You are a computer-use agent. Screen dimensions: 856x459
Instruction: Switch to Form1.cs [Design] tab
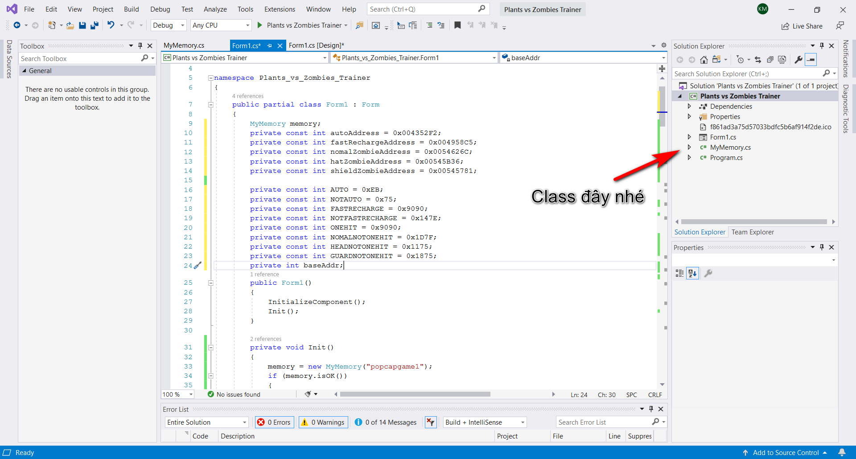317,45
